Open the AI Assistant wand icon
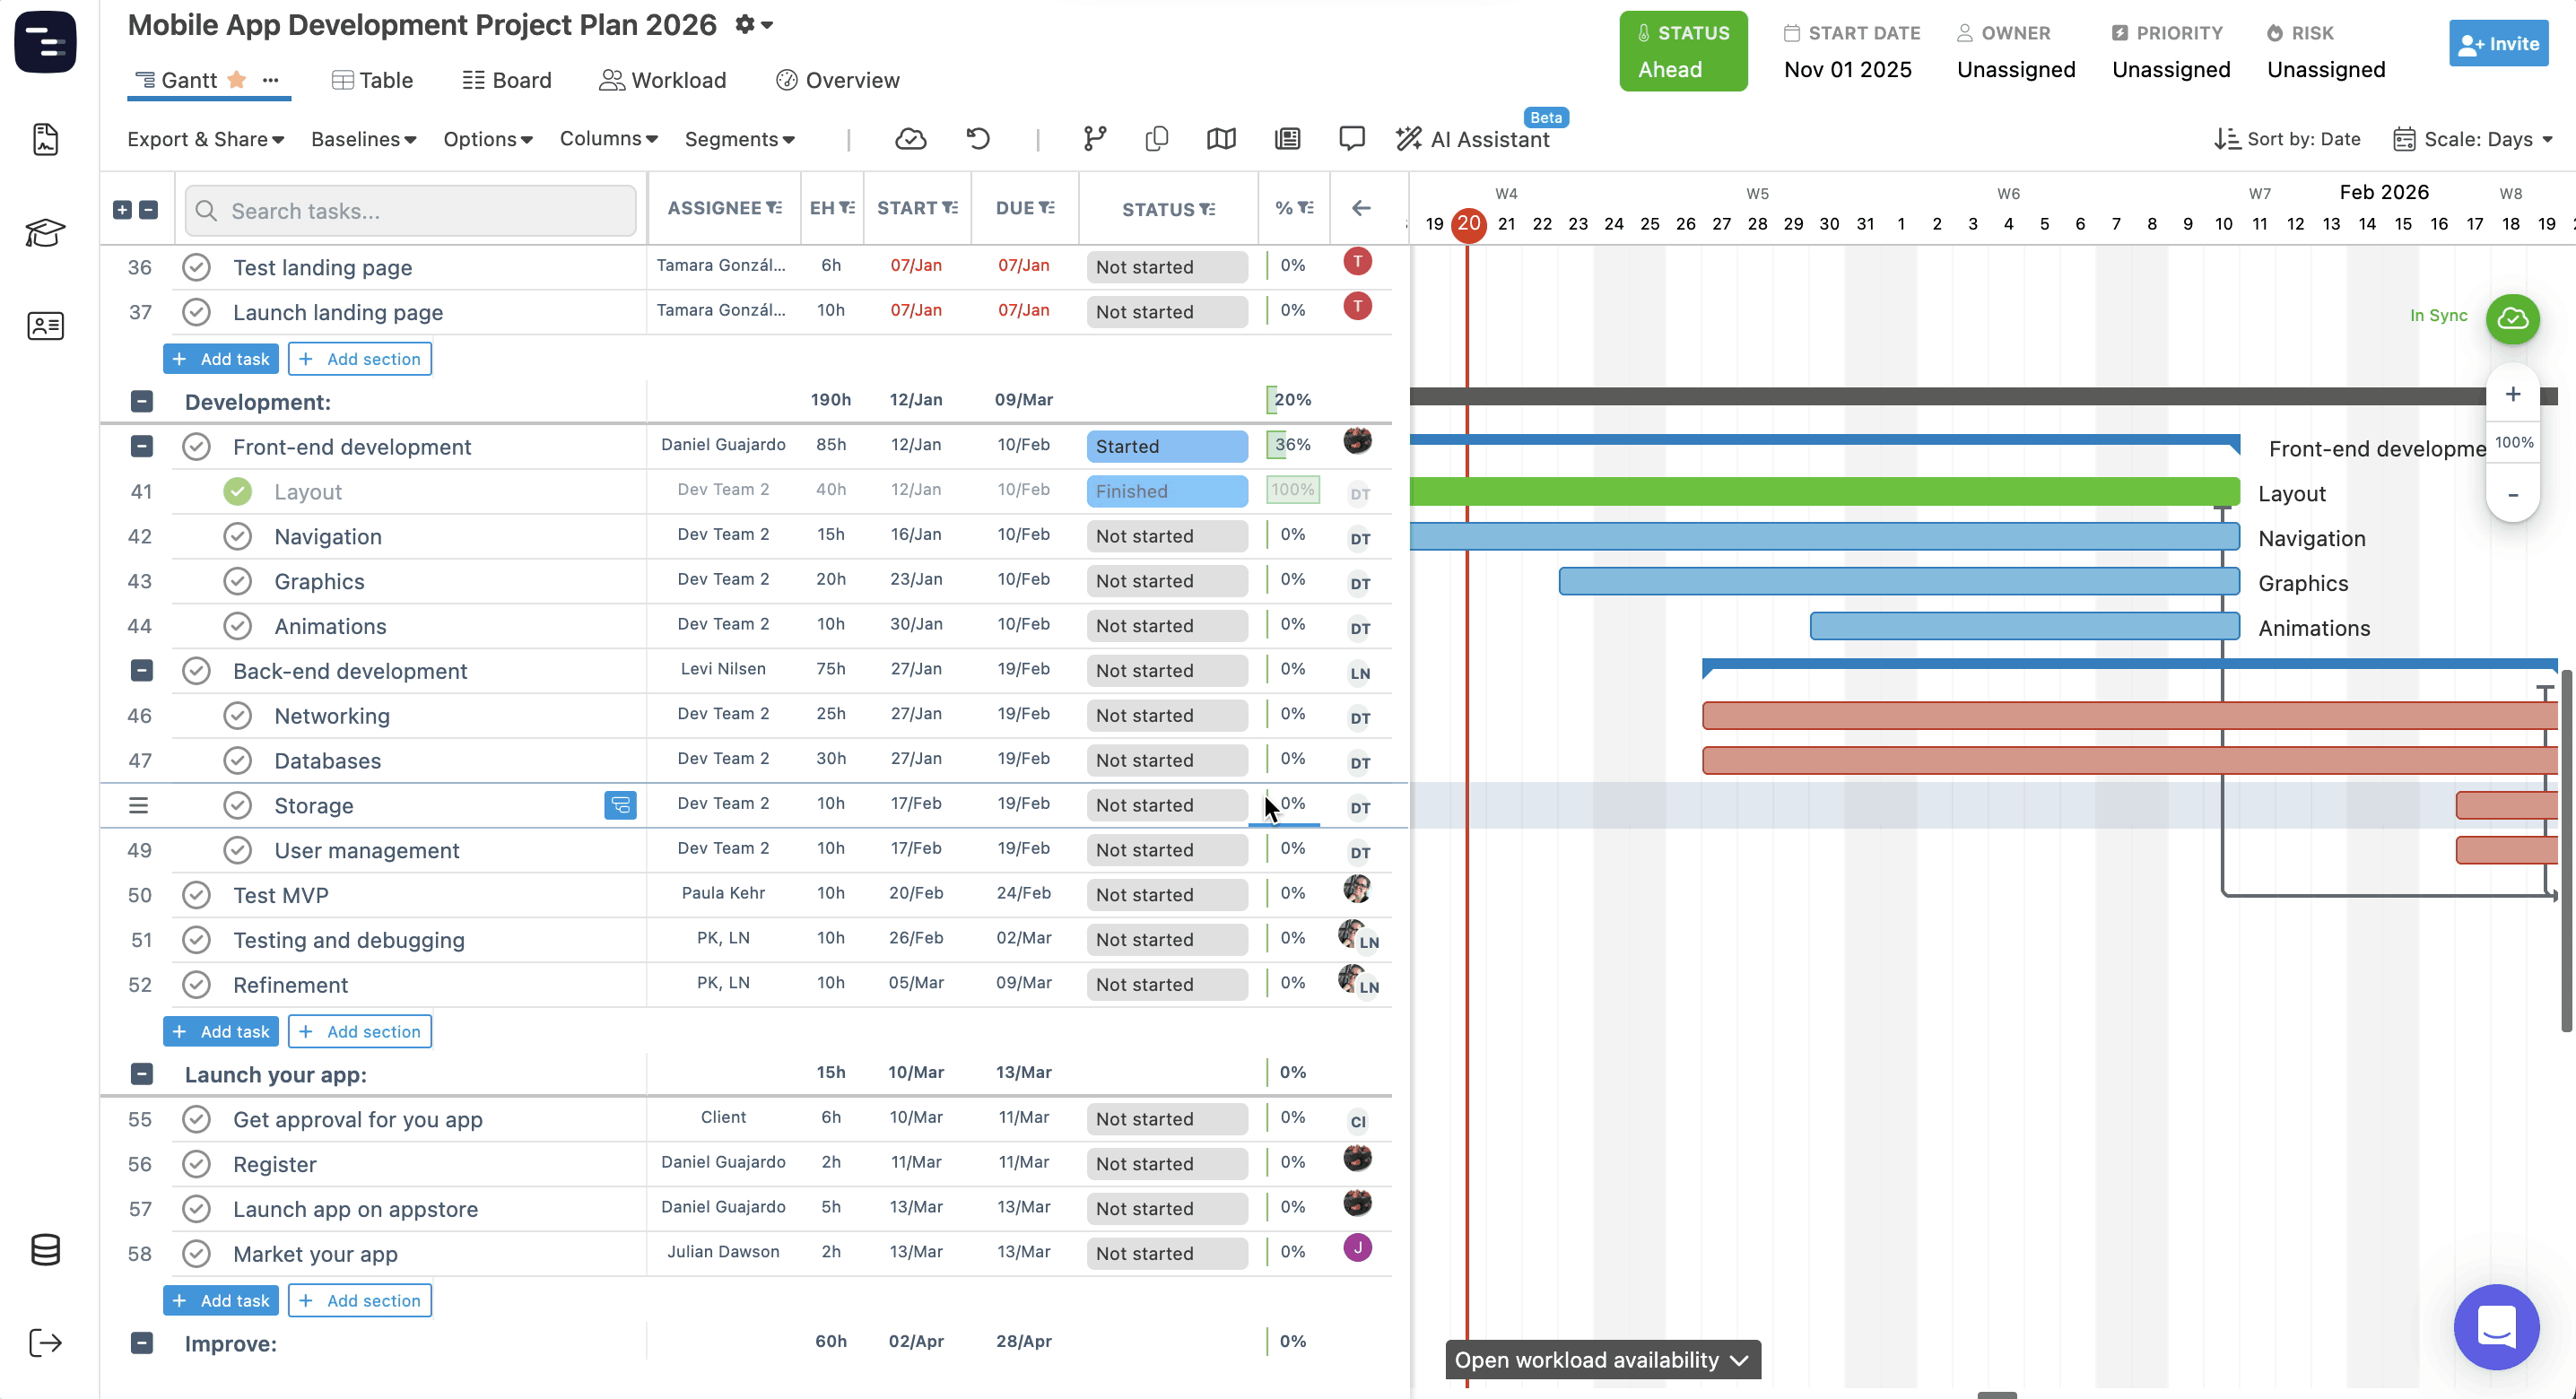Screen dimensions: 2576x1399 tap(1409, 139)
